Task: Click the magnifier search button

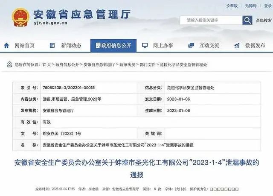Action: coord(247,20)
